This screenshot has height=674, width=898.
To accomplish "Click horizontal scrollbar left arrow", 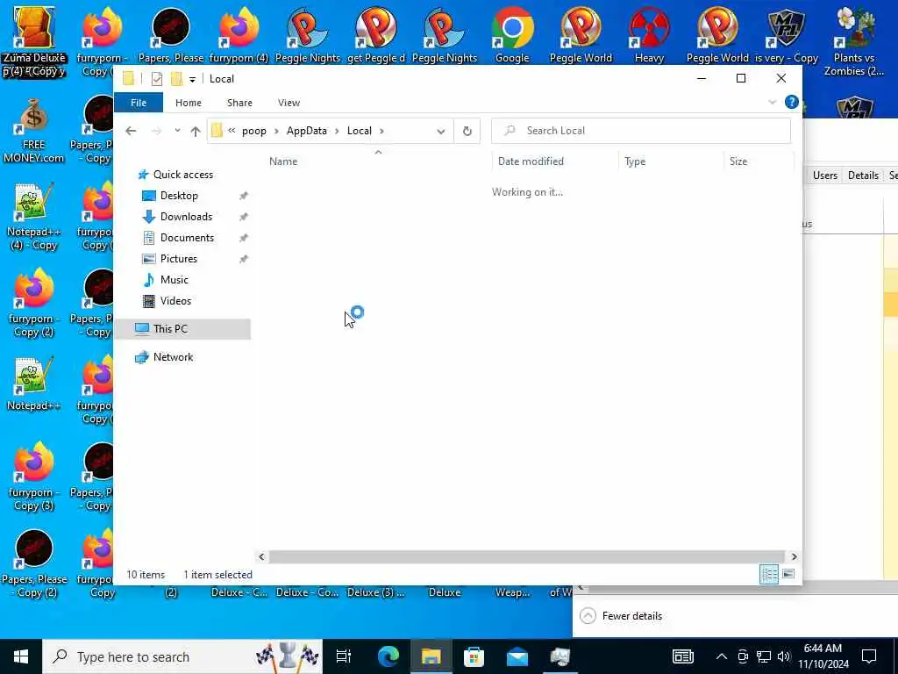I will tap(261, 556).
